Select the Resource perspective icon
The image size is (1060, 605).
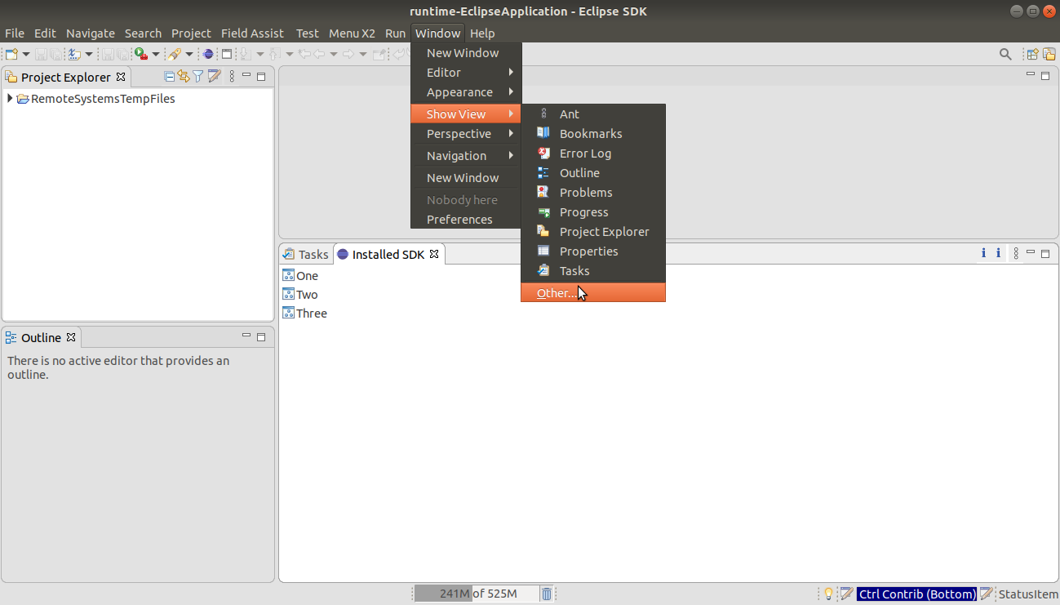tap(1049, 54)
